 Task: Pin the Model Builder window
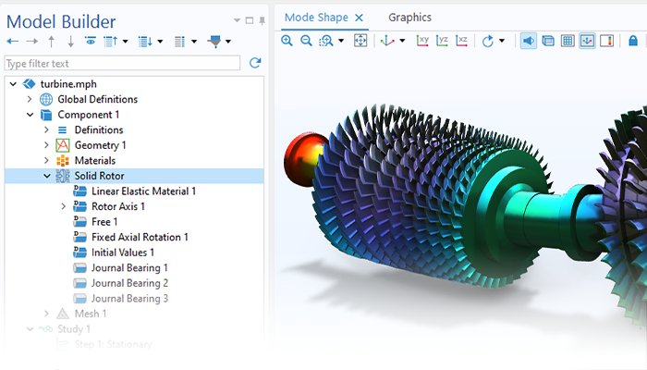[x=262, y=20]
